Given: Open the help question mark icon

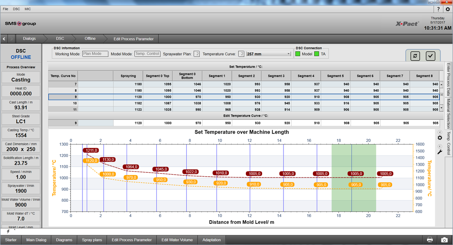Looking at the screenshot, I should point(438,9).
